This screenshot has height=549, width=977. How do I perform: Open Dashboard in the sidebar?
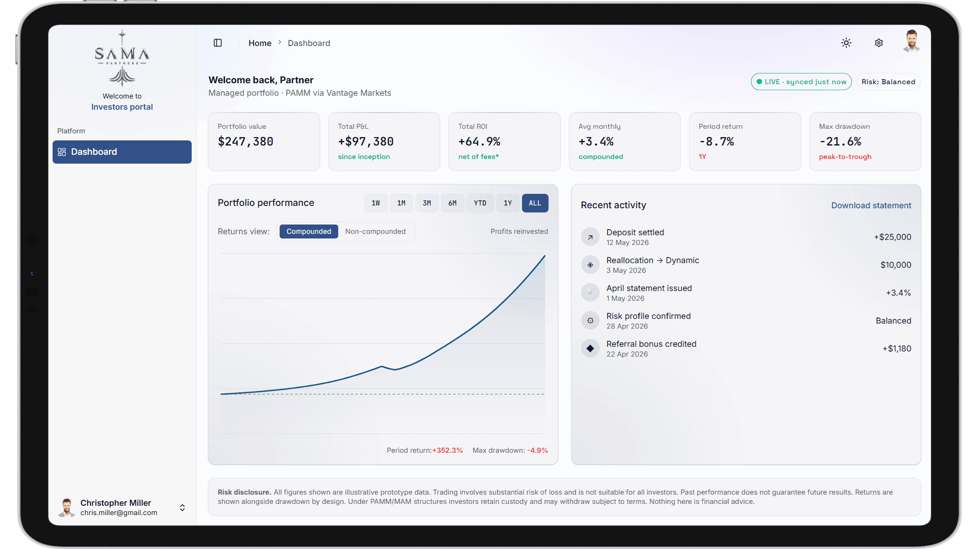(x=122, y=152)
